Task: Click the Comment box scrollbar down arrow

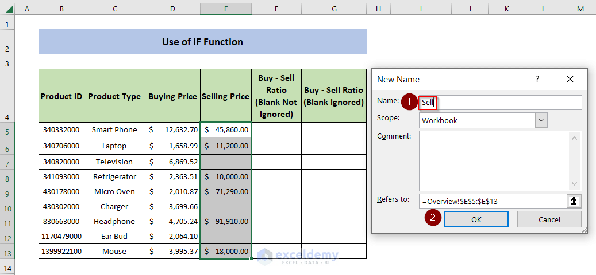Action: coord(575,184)
